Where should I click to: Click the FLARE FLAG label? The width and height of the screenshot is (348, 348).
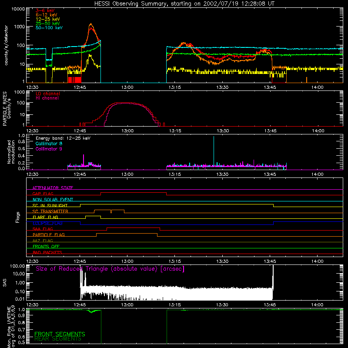[x=45, y=217]
